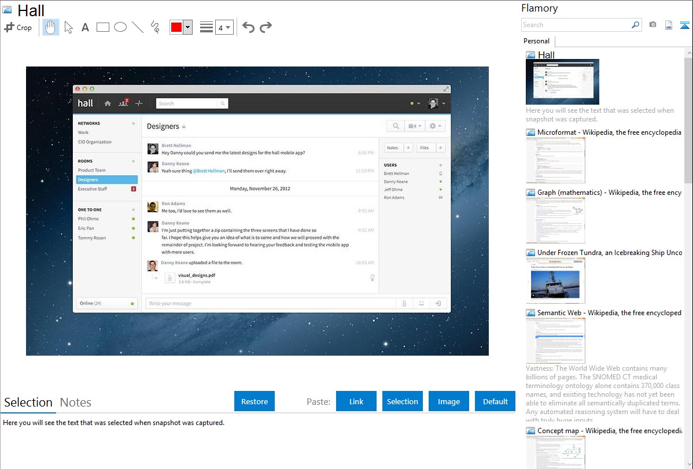693x469 pixels.
Task: Pick the rectangle shape tool
Action: click(x=103, y=27)
